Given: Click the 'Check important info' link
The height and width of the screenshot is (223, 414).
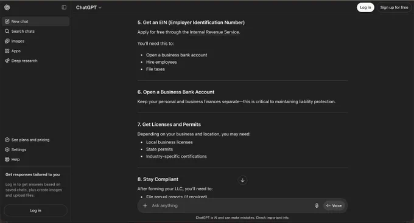Looking at the screenshot, I should pyautogui.click(x=273, y=218).
